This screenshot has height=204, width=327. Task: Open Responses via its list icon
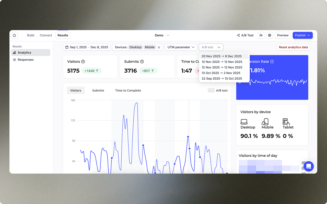click(x=15, y=59)
